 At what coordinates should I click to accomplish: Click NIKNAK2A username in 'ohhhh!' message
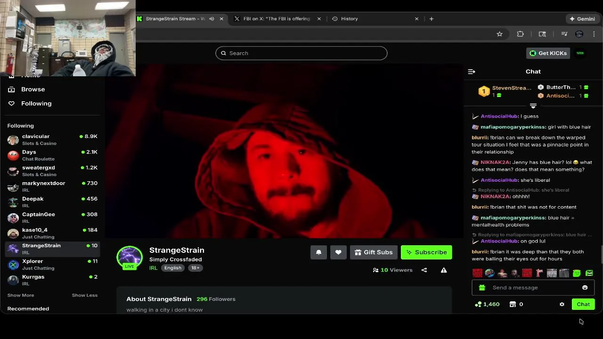pos(495,196)
